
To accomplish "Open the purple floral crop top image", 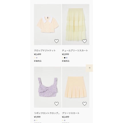I will pyautogui.click(x=47, y=87).
